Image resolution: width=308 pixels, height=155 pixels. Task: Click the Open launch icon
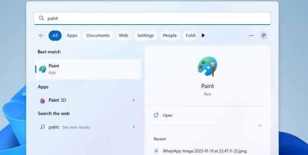tap(156, 115)
